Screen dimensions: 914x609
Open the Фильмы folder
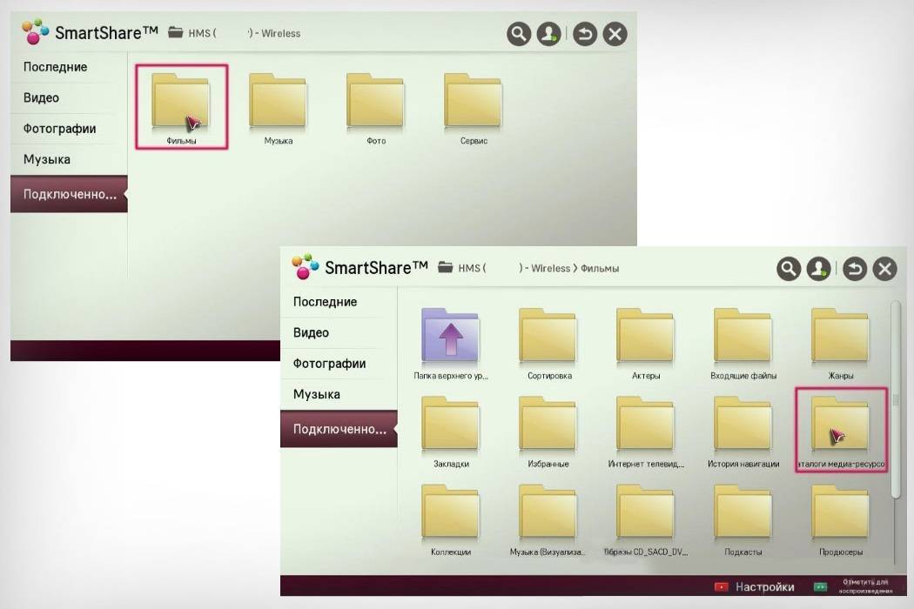pos(181,104)
